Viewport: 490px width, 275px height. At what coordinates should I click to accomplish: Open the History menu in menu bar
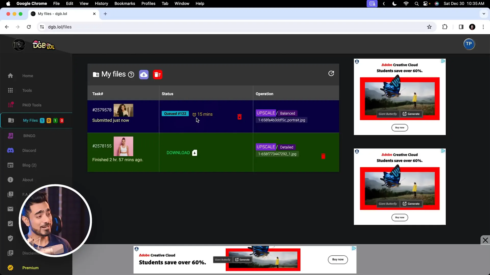(101, 4)
